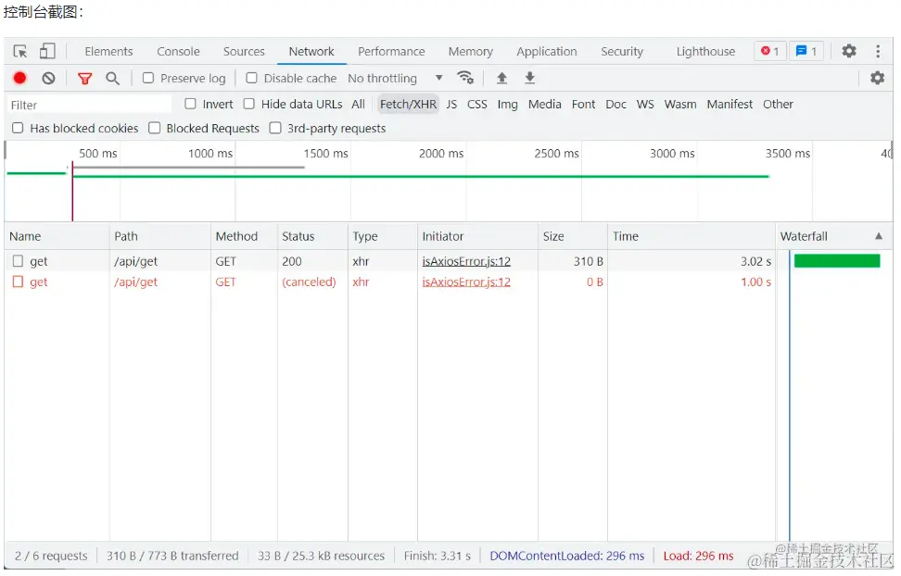Switch to the Elements tab
Screen dimensions: 901x576
pos(108,51)
